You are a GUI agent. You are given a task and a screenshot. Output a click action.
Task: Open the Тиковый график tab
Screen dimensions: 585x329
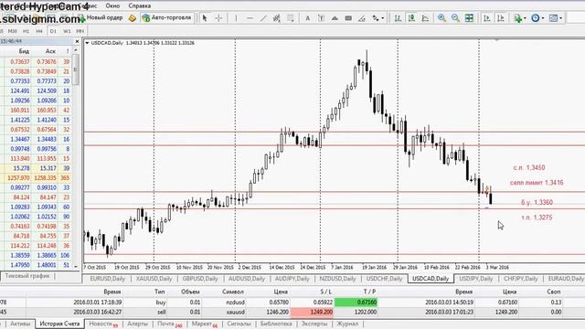click(27, 276)
